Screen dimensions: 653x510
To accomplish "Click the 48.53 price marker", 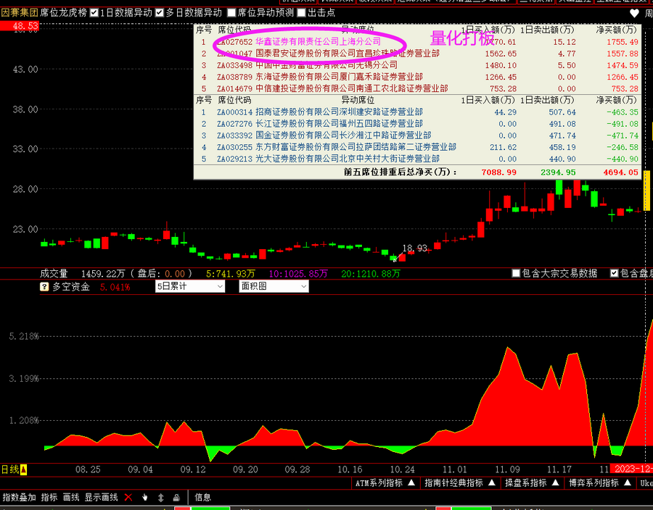I will pos(20,26).
